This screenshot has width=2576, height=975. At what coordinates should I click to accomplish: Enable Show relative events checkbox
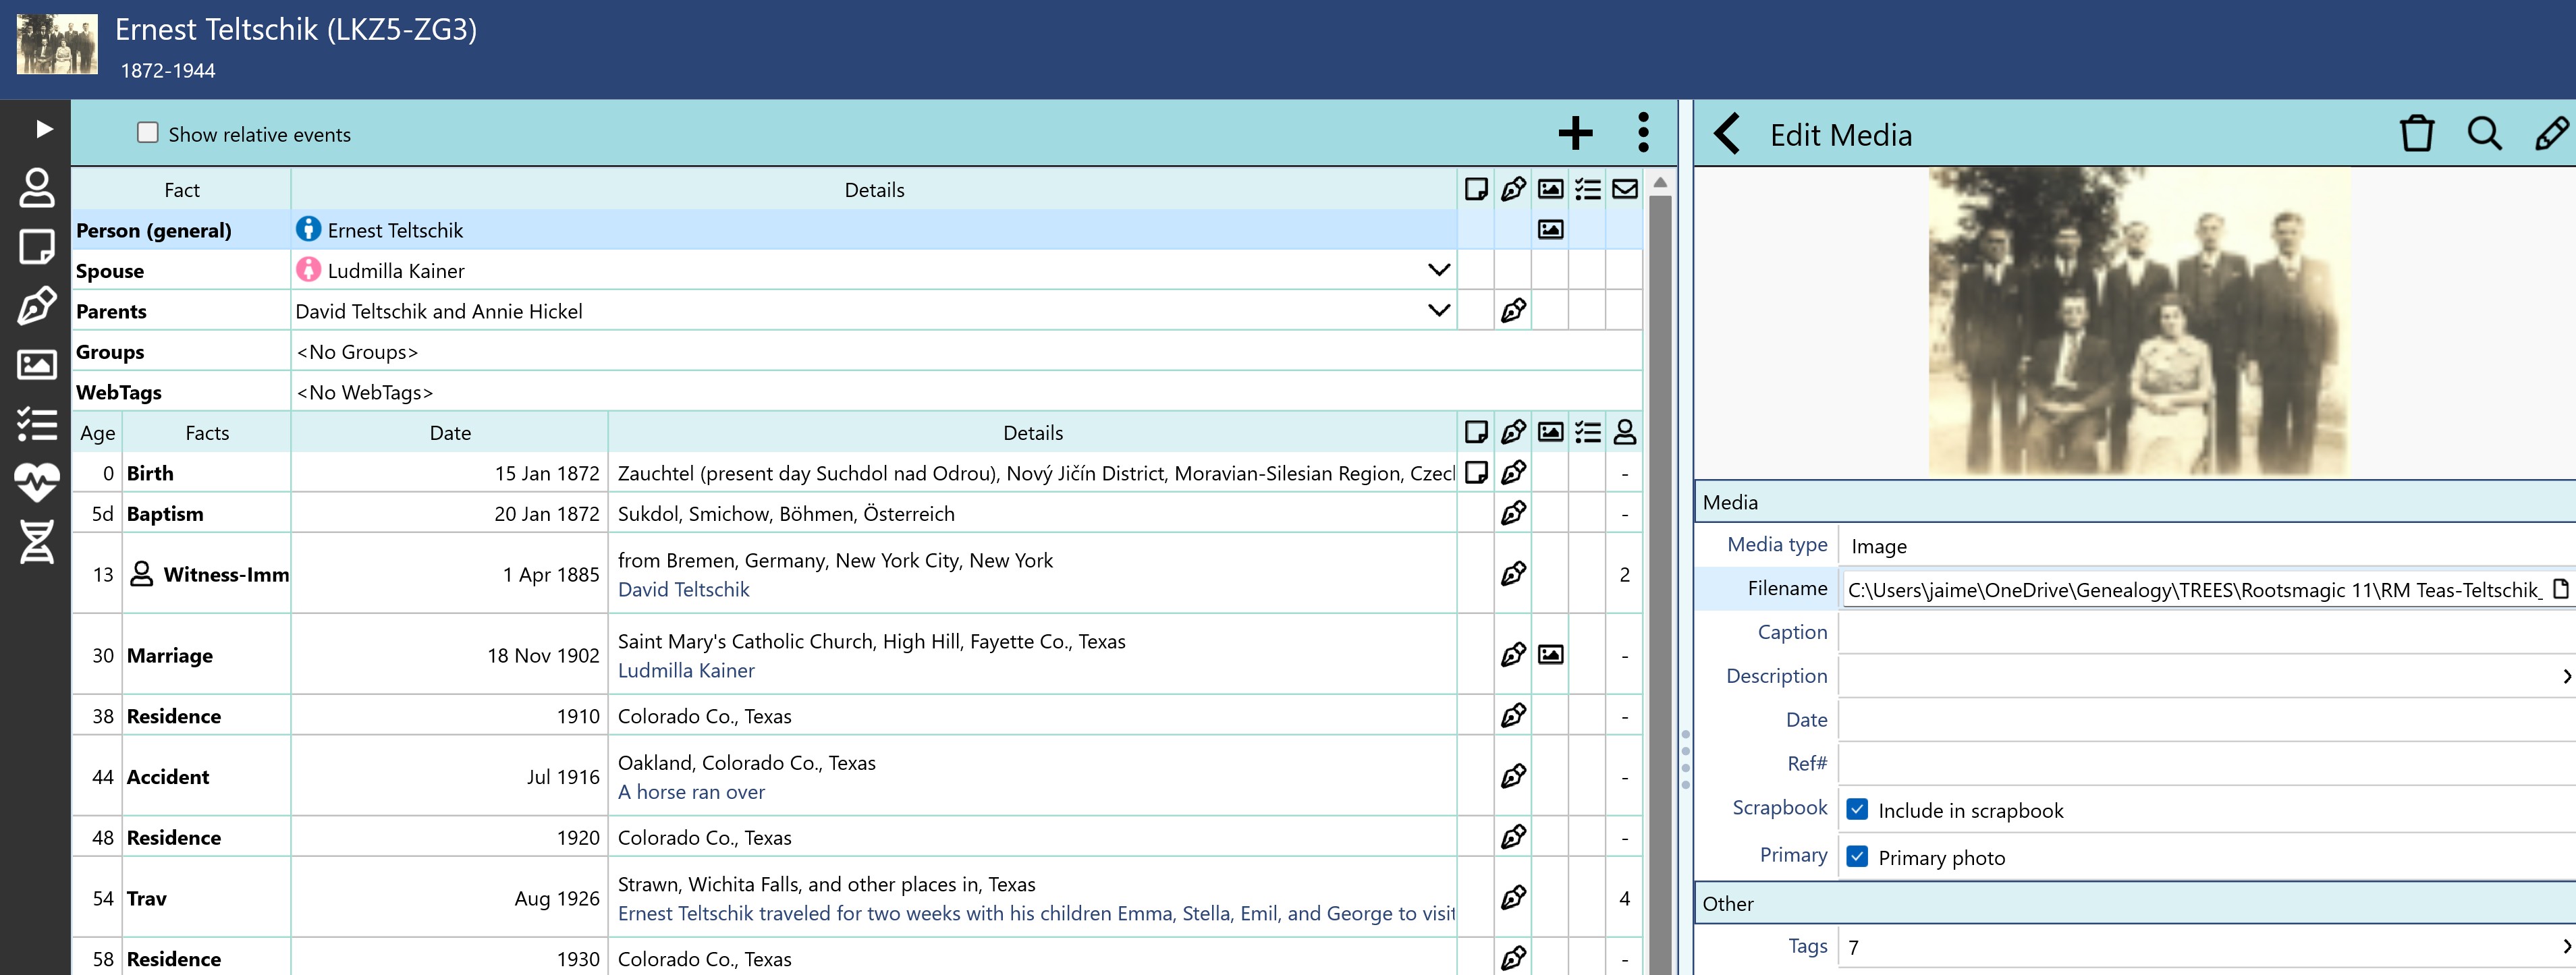(148, 133)
